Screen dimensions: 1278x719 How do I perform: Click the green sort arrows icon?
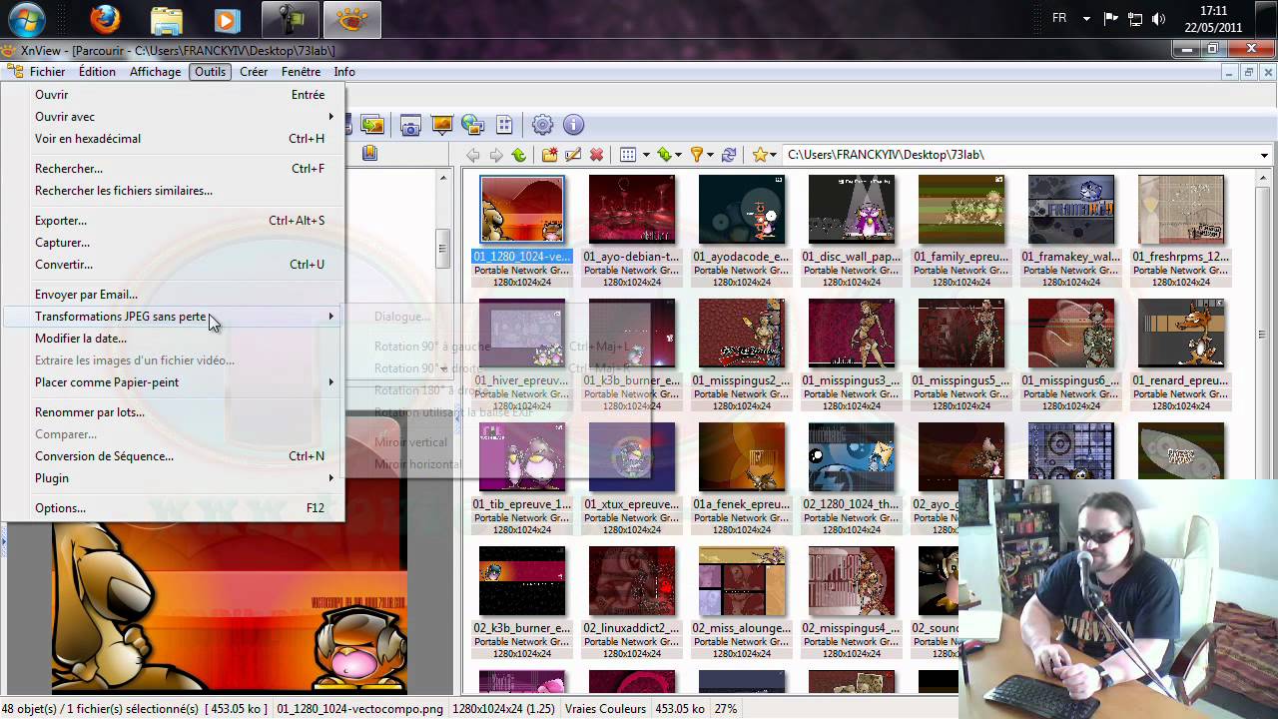click(664, 155)
